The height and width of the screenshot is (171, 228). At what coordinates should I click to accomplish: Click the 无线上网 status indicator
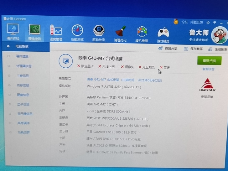tap(106, 67)
